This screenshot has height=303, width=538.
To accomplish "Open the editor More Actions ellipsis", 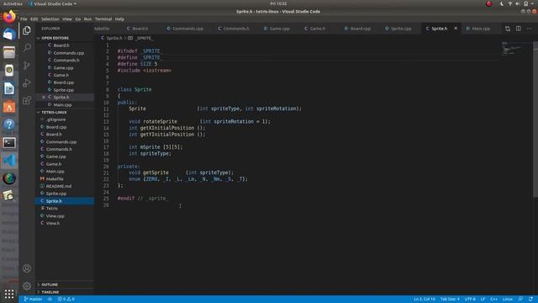I will coord(529,29).
